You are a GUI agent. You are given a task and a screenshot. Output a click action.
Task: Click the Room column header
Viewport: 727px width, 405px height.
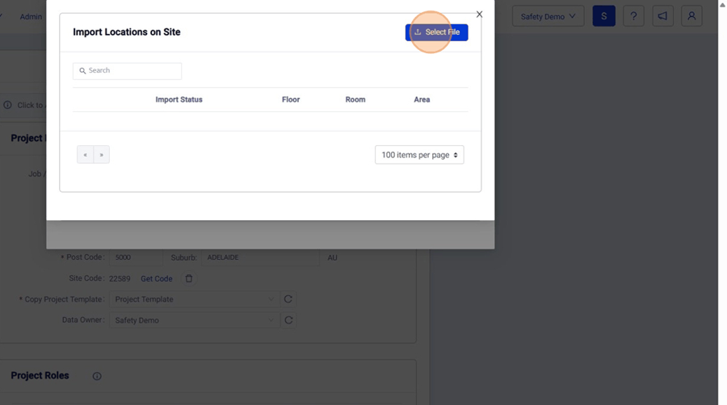(355, 100)
